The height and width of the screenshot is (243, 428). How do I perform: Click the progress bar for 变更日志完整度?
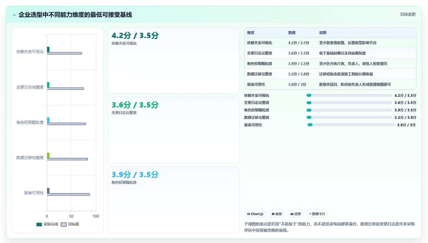[349, 102]
